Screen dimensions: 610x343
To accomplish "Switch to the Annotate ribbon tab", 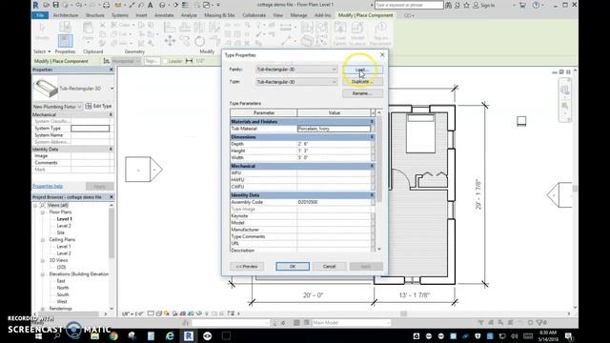I will tap(164, 15).
